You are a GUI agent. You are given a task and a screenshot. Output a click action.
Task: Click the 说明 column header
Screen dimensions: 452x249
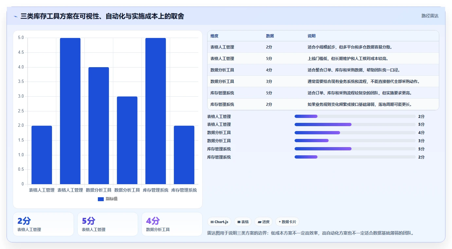pos(312,36)
